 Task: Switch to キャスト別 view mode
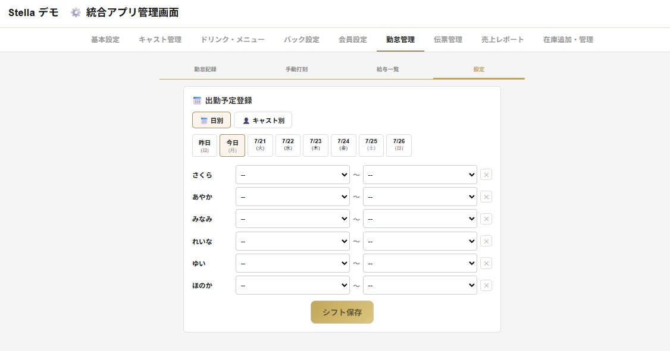coord(263,121)
